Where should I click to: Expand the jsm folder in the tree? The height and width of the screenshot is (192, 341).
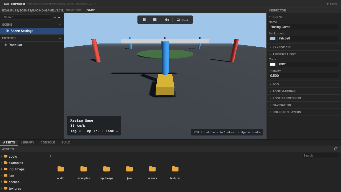click(x=2, y=175)
